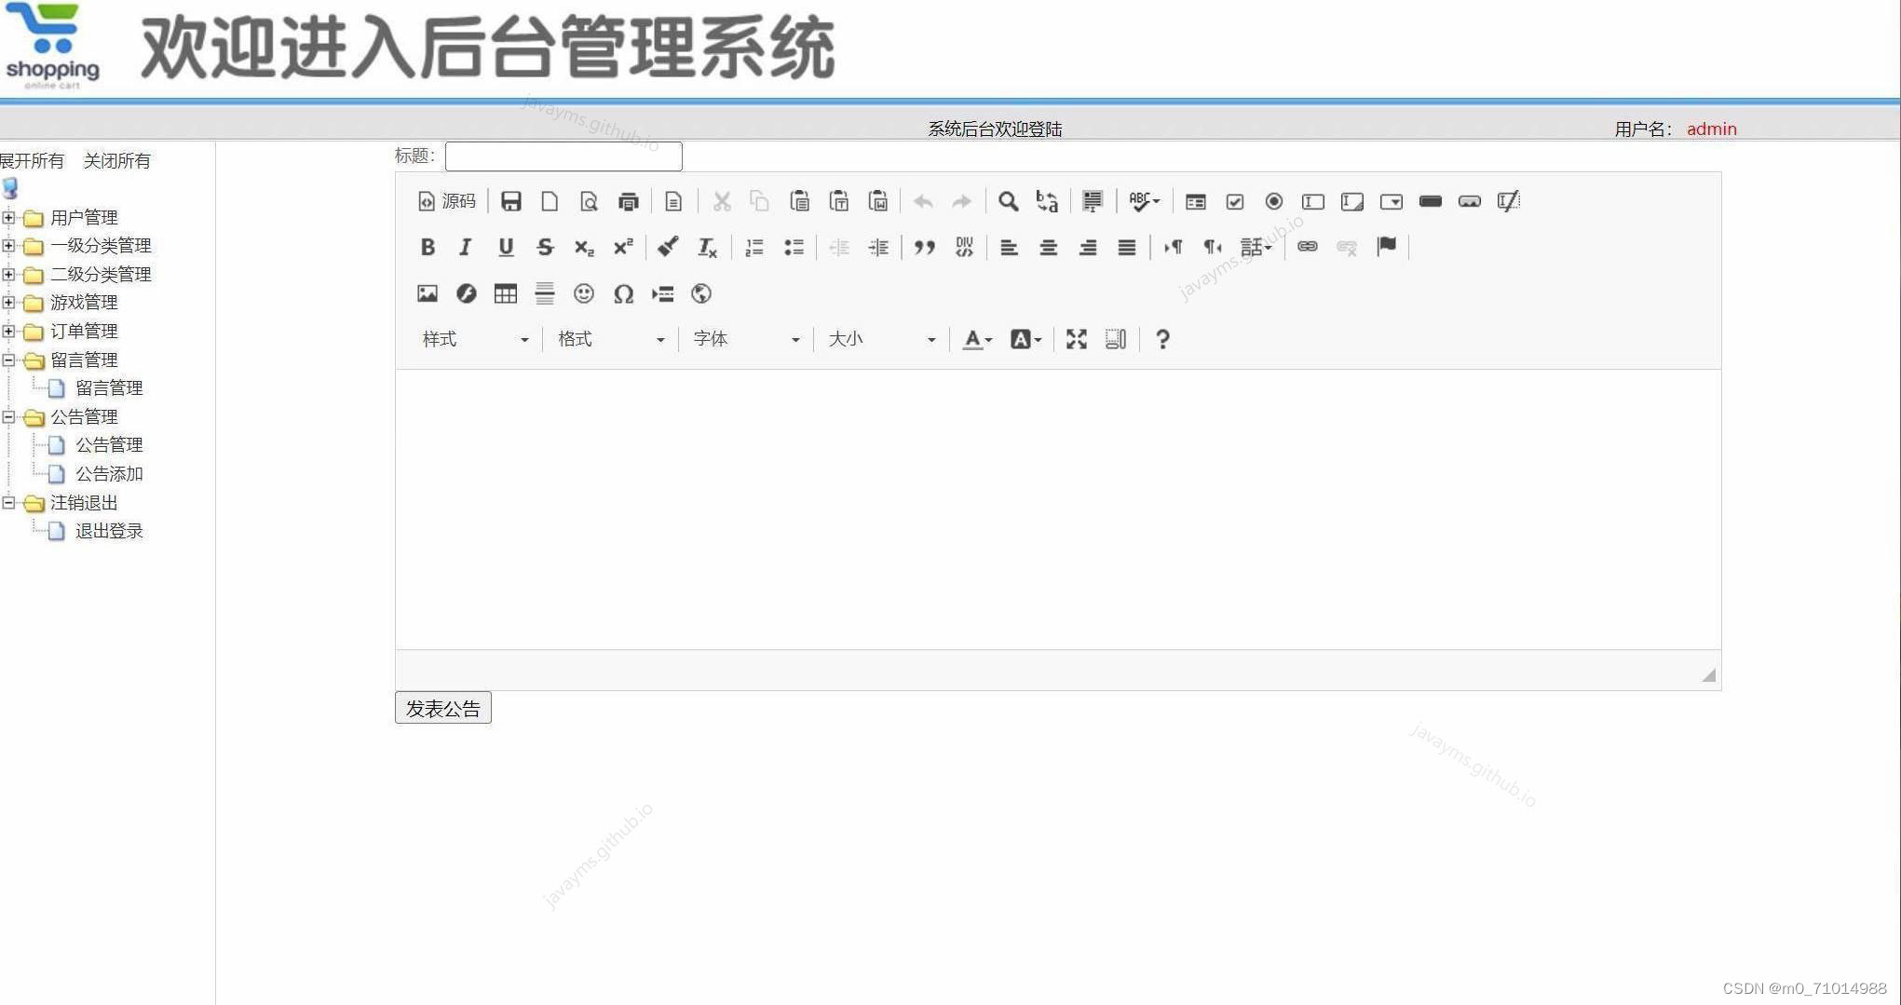Click 关闭所有 to close all

point(116,161)
